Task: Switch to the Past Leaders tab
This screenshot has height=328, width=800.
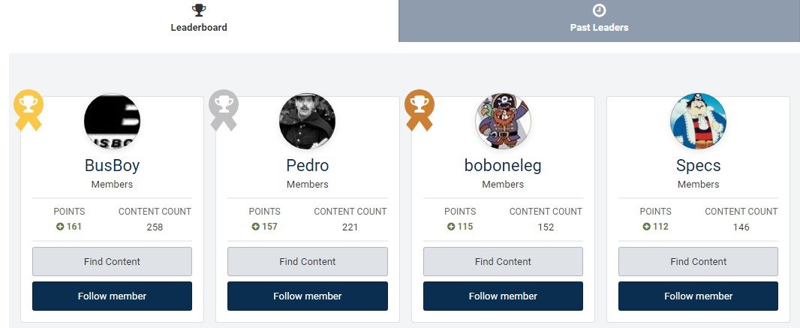Action: click(x=599, y=21)
